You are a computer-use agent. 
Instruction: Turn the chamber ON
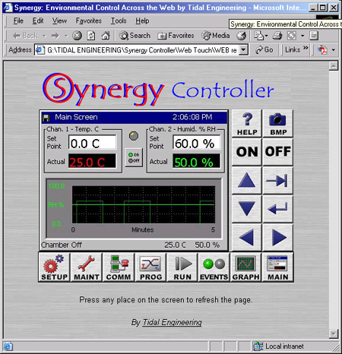pos(247,152)
